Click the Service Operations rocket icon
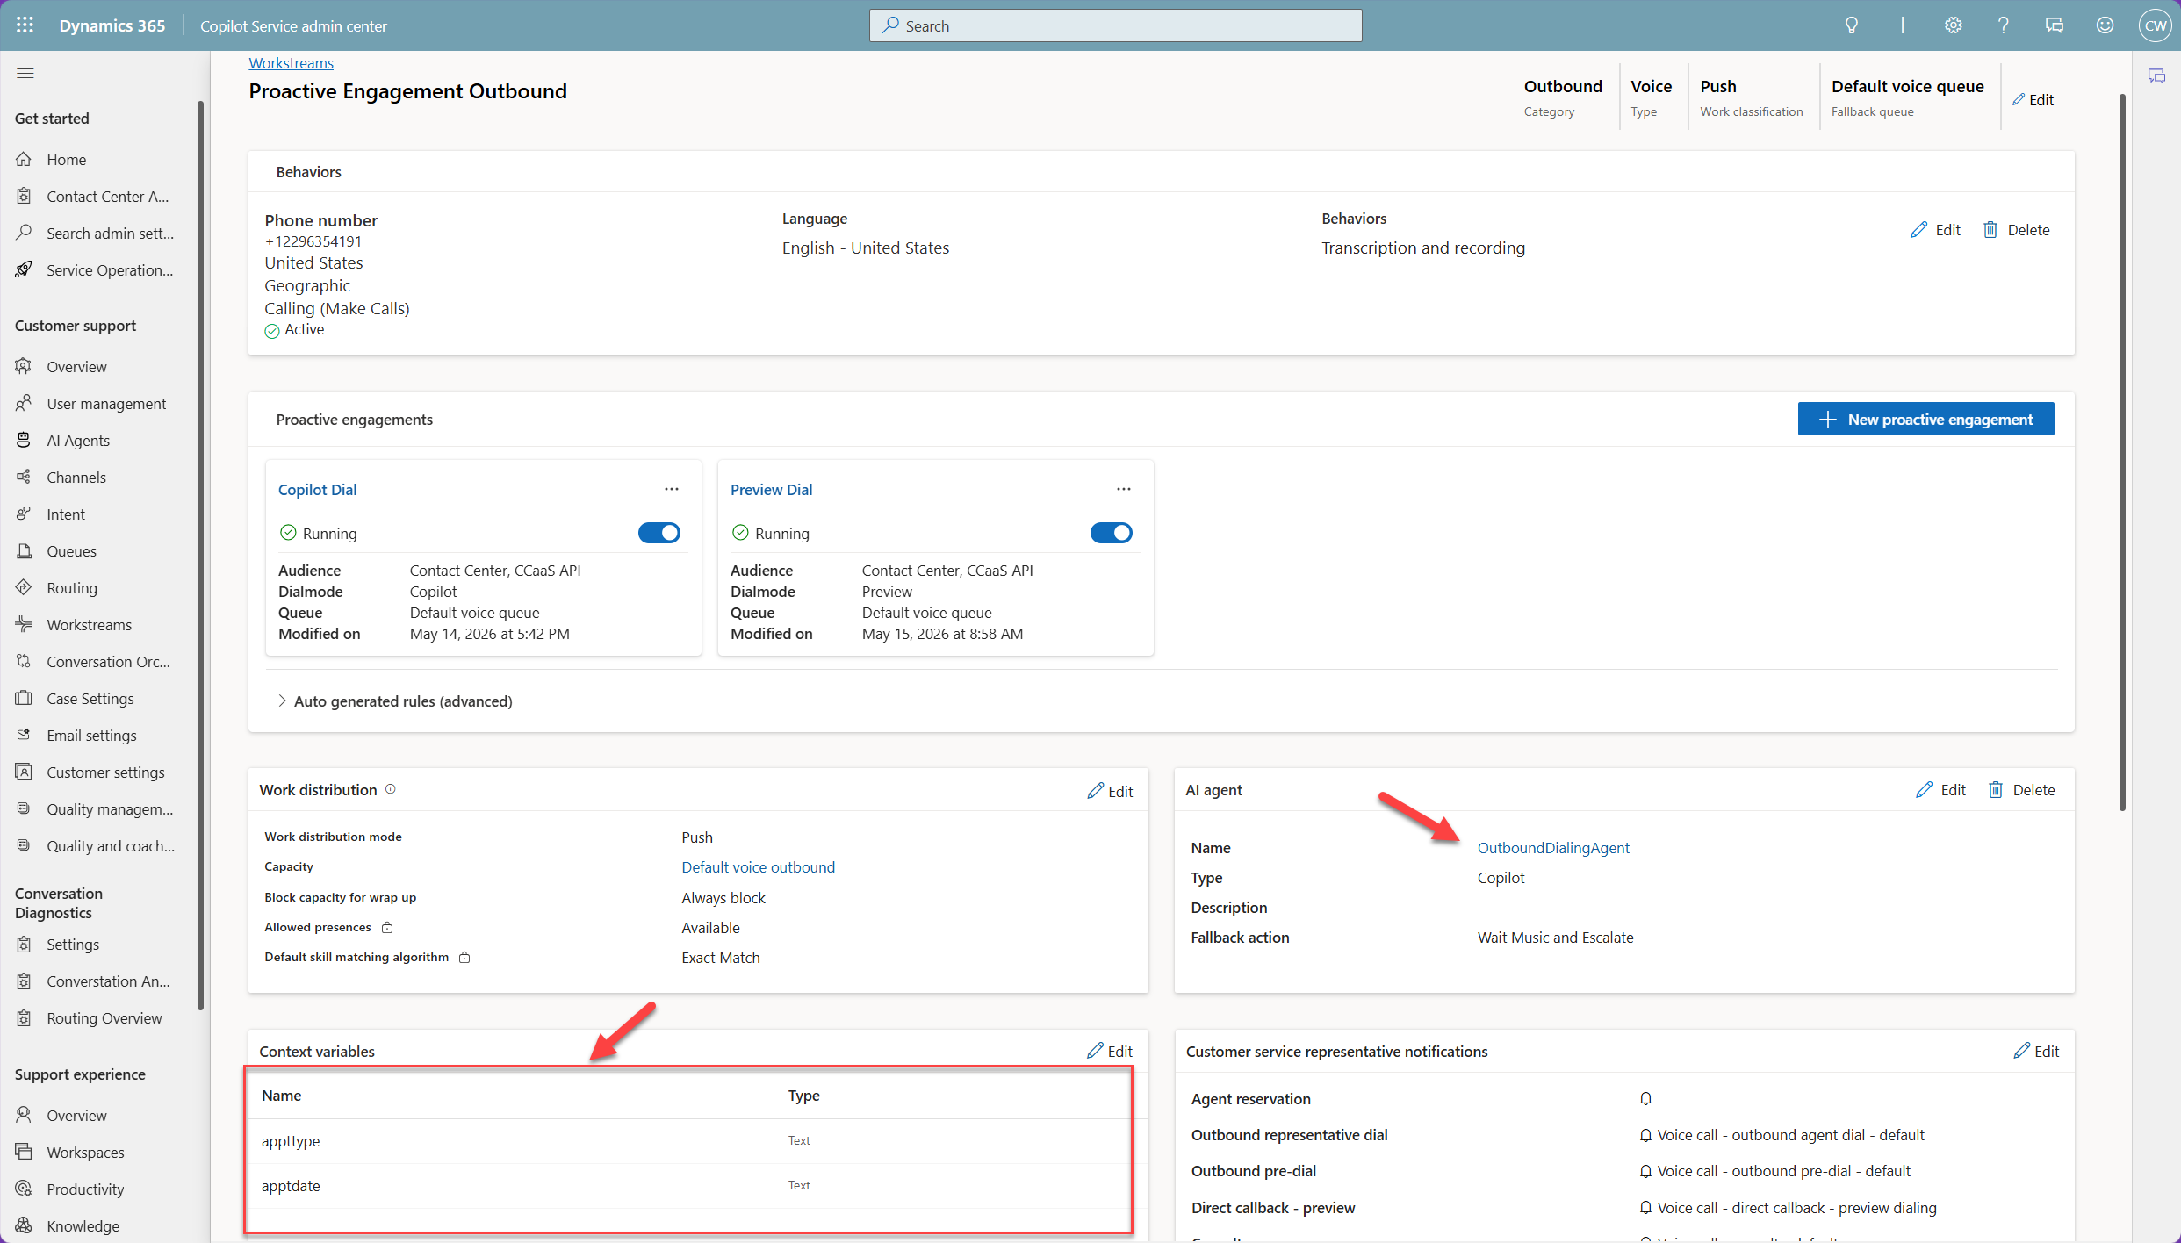The image size is (2181, 1243). click(x=24, y=270)
